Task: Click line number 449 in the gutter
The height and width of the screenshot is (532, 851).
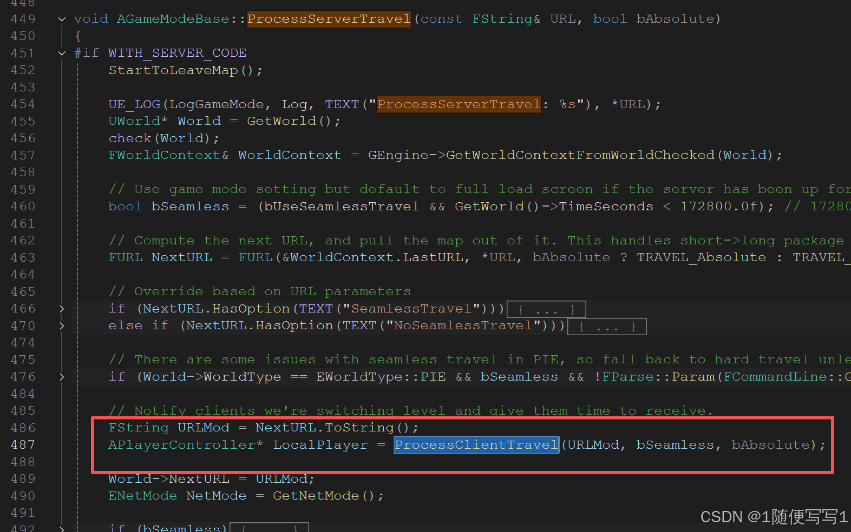Action: (x=23, y=19)
